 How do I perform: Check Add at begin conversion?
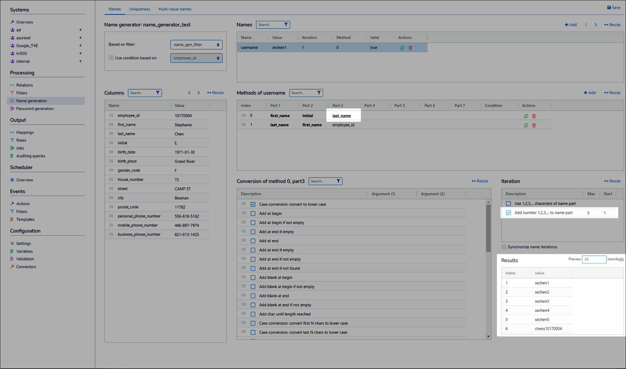click(253, 214)
